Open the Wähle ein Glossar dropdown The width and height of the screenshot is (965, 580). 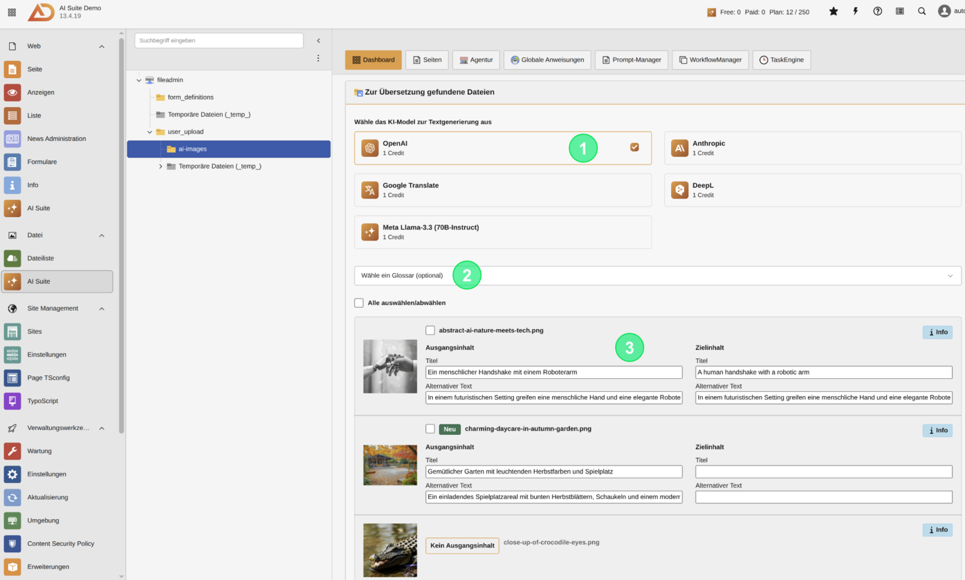coord(657,276)
